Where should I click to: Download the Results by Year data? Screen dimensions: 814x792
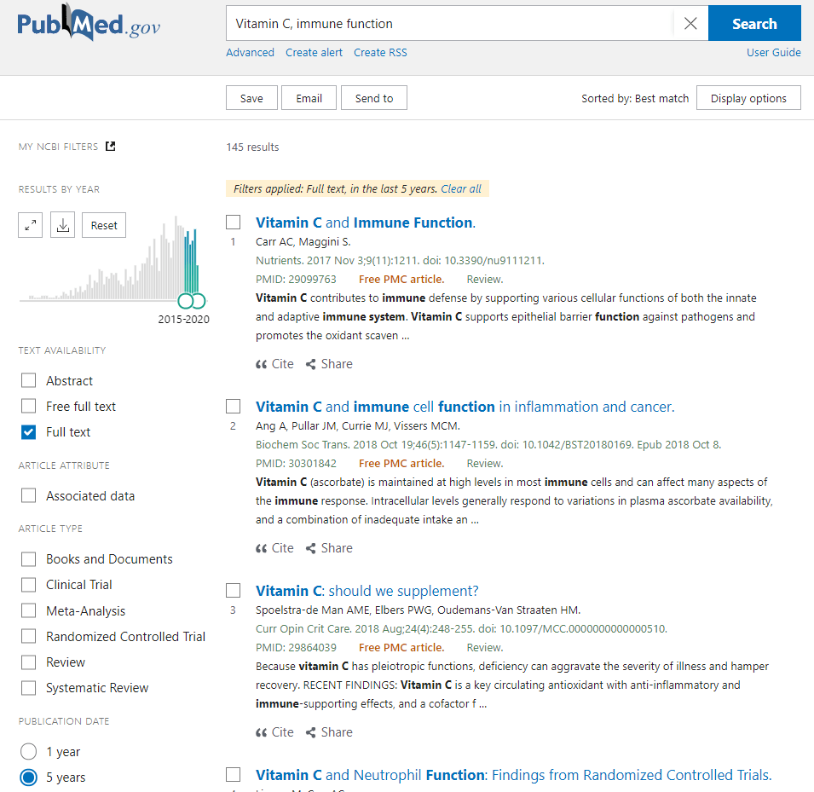[61, 224]
